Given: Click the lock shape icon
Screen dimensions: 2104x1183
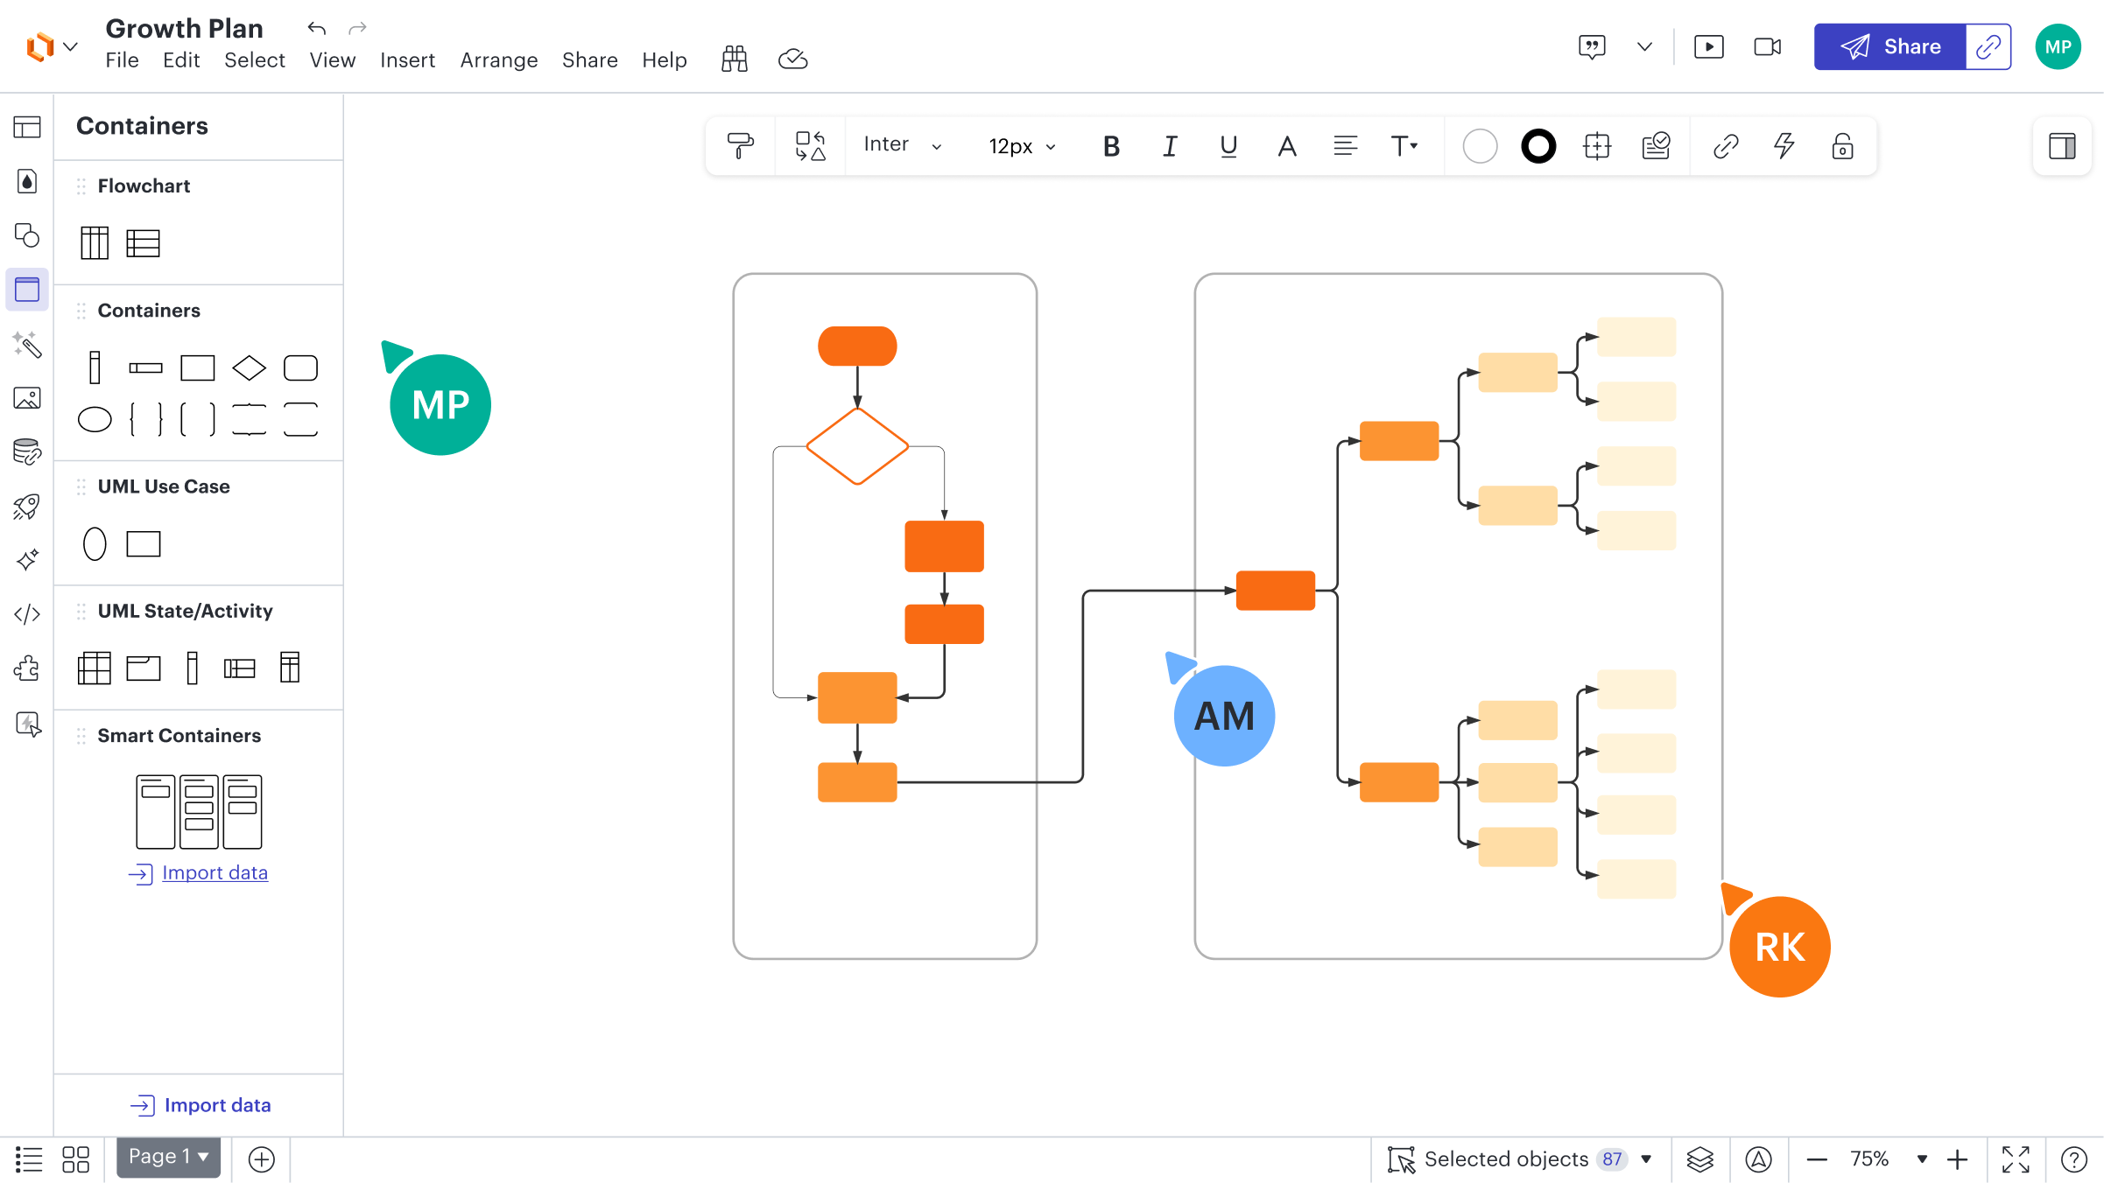Looking at the screenshot, I should (x=1842, y=145).
